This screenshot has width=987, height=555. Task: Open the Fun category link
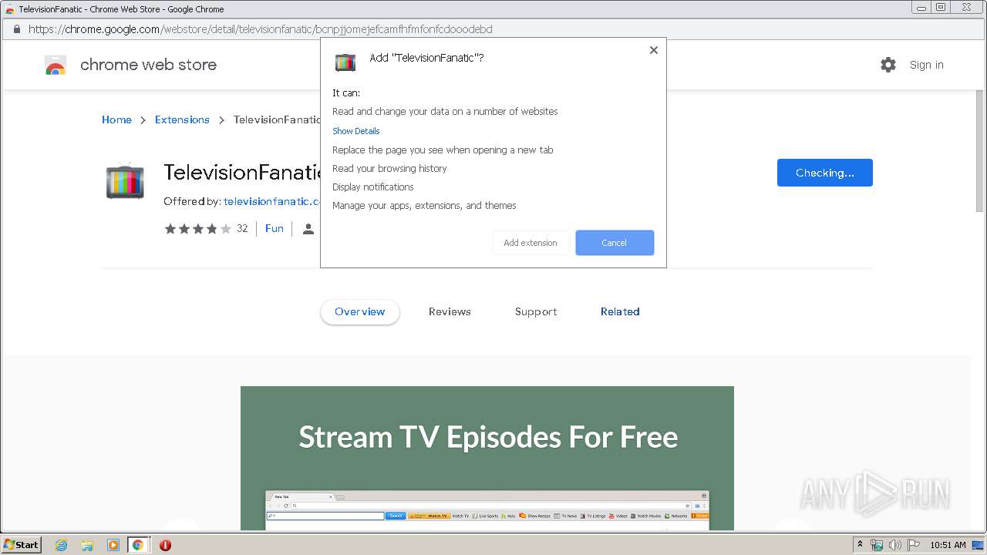pos(275,228)
